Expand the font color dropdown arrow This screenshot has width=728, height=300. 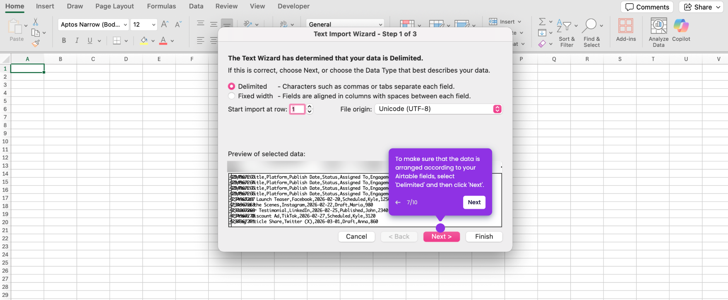coord(172,41)
